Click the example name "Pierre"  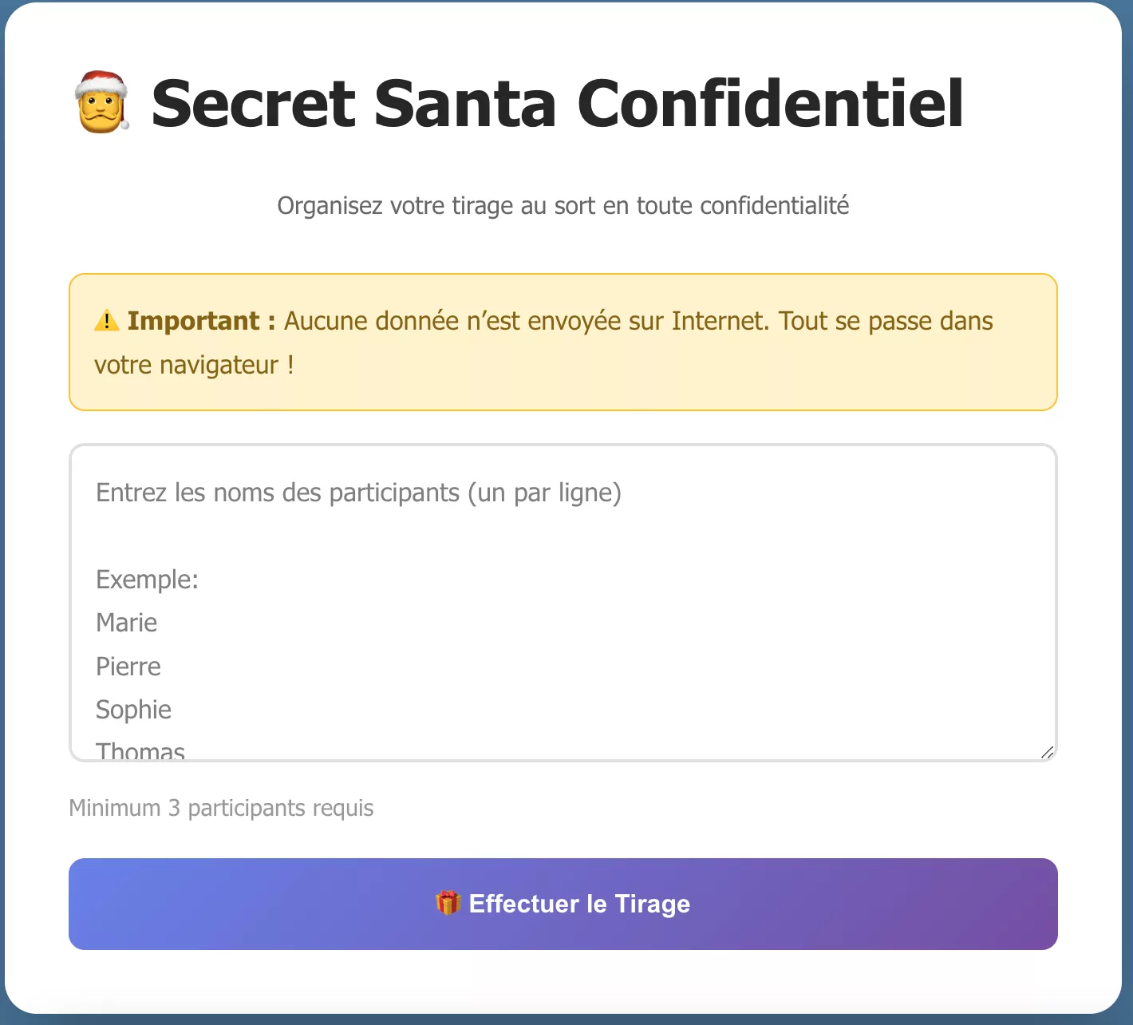pyautogui.click(x=128, y=667)
